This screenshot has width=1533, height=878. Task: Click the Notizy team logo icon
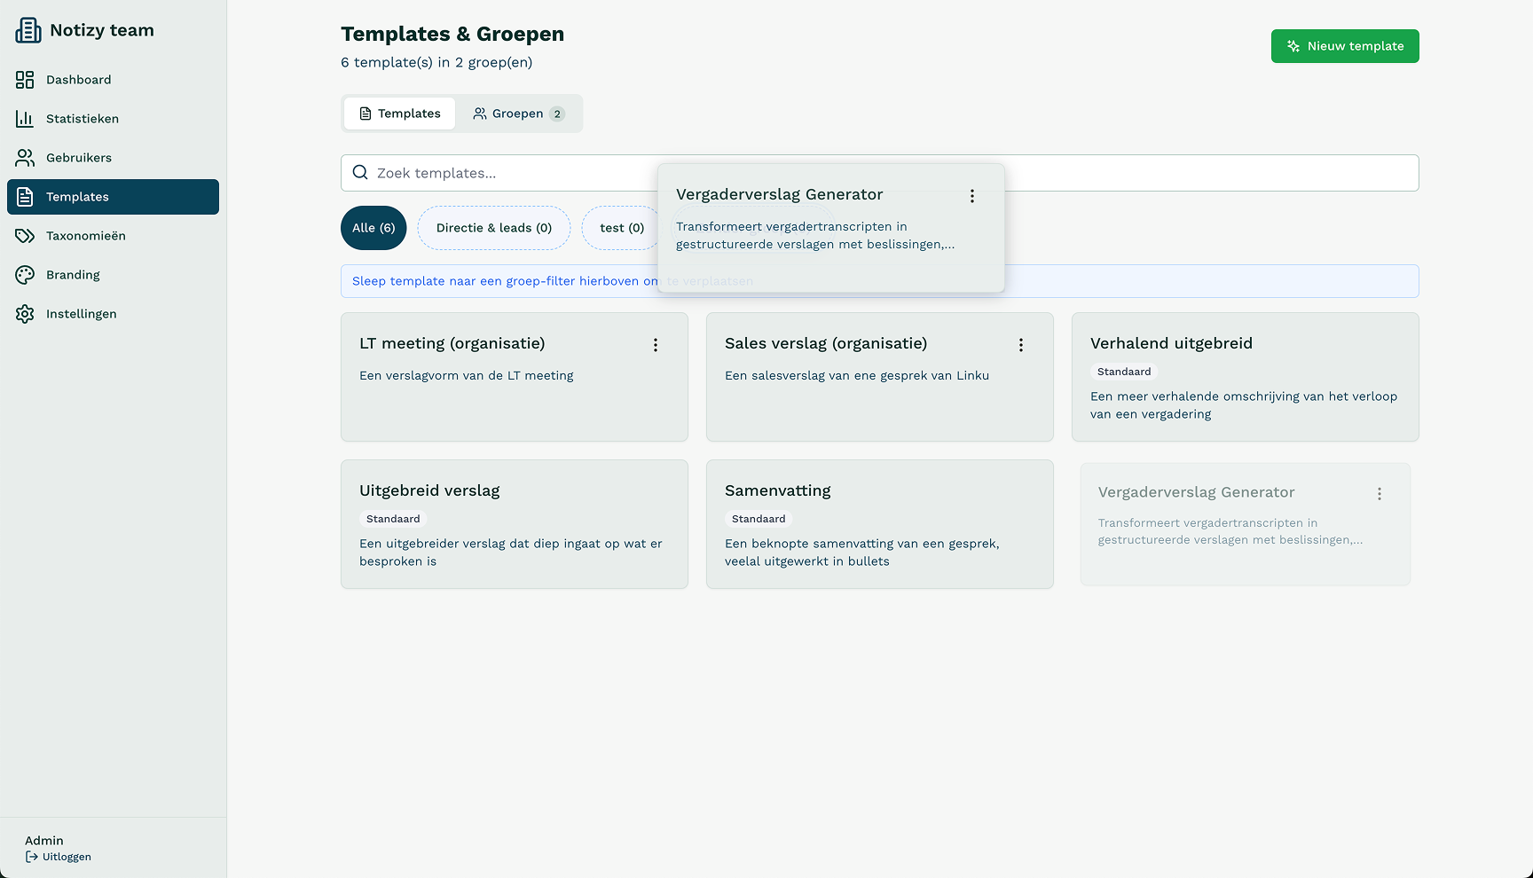(x=28, y=30)
